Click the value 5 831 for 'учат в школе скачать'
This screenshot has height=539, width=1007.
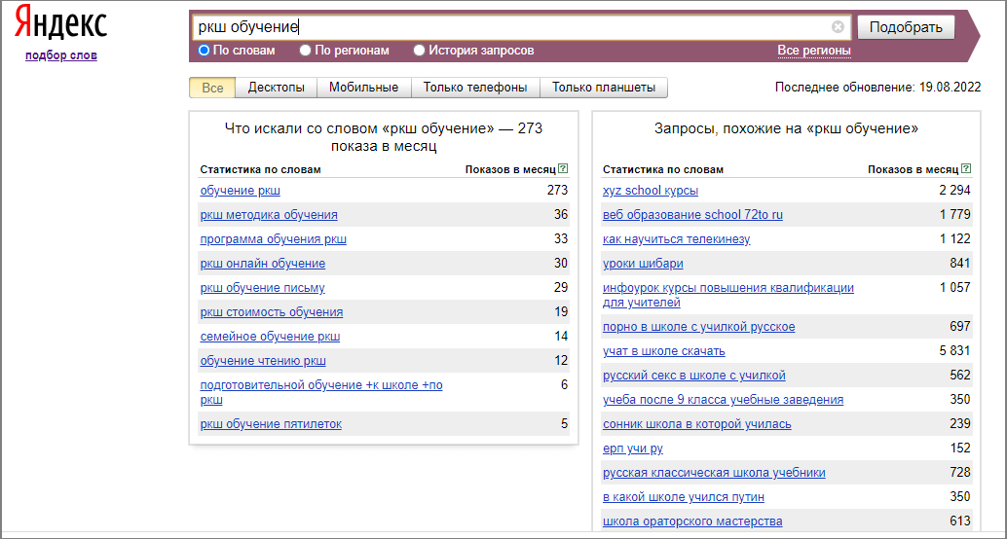955,351
